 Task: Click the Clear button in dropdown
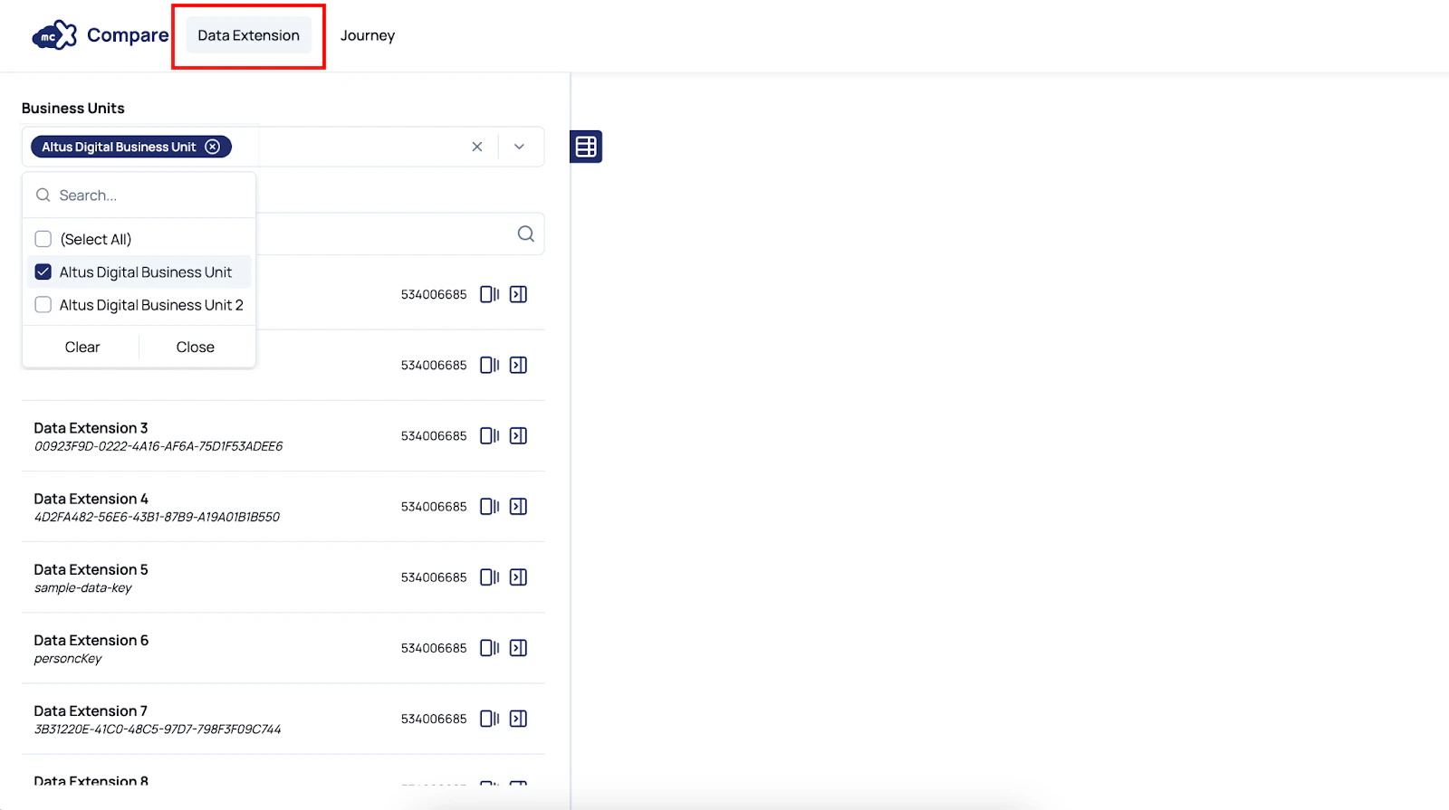point(82,348)
